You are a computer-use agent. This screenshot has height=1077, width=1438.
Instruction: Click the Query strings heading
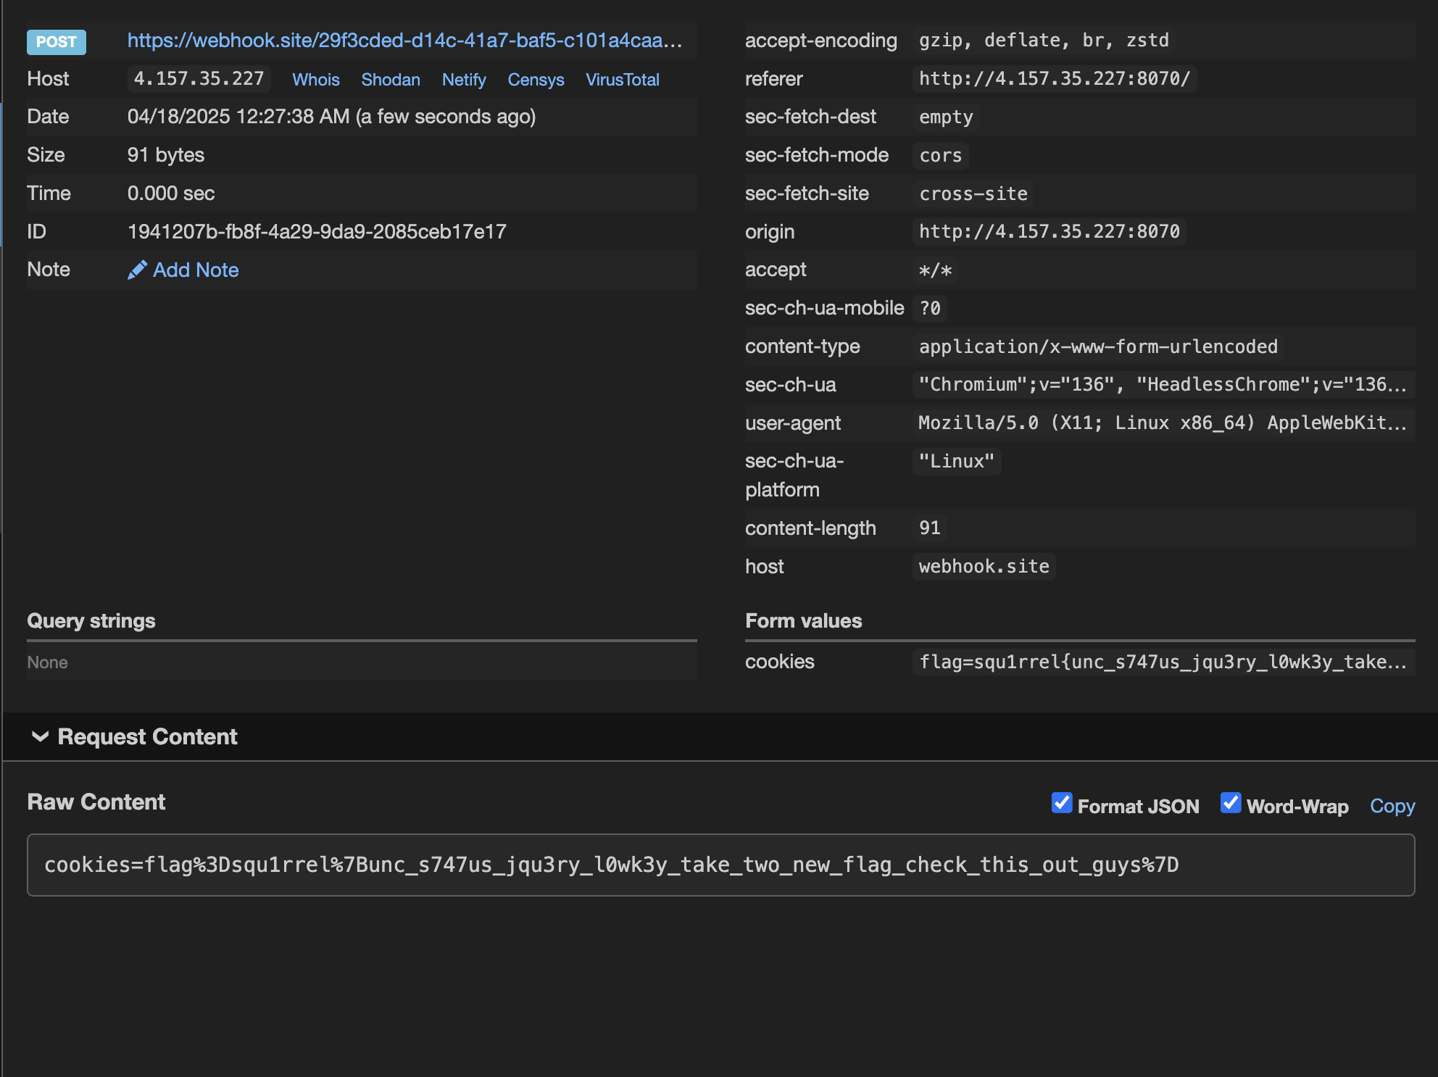(91, 621)
